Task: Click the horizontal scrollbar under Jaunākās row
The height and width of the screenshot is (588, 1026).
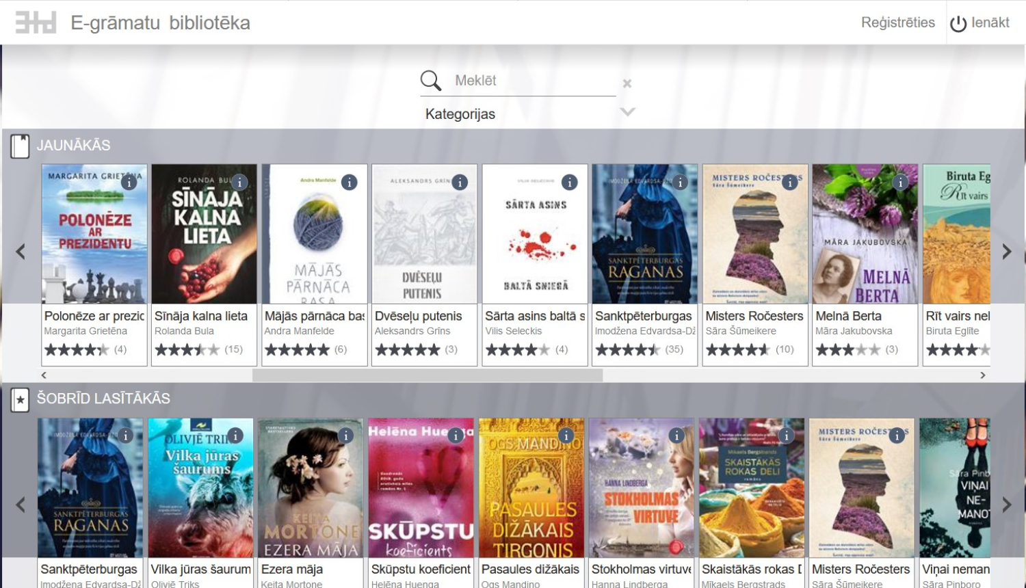Action: [427, 375]
